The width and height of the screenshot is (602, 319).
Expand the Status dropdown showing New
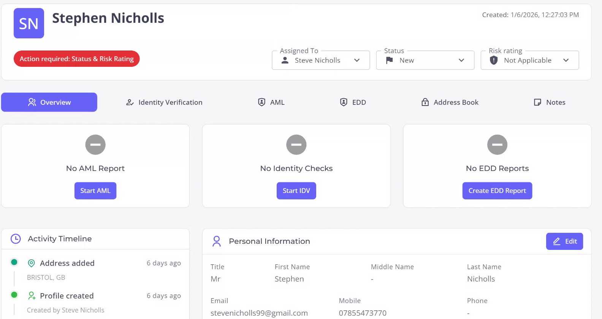425,60
